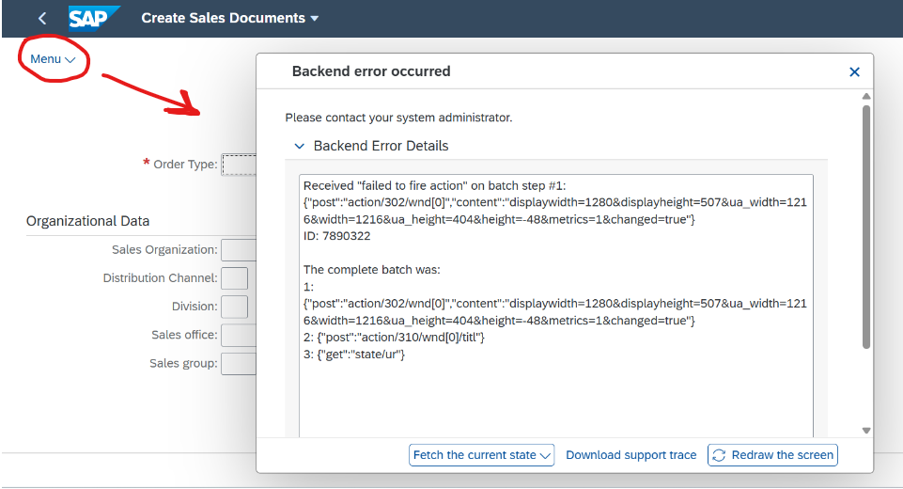The image size is (903, 489).
Task: Click the vertical scrollbar thumb in the dialog
Action: tap(866, 227)
